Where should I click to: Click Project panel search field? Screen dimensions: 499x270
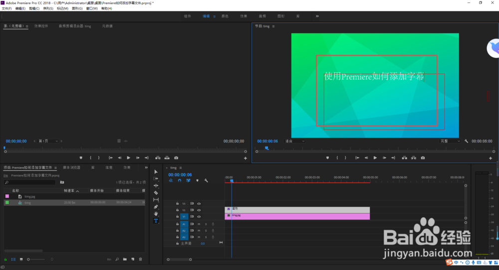click(x=30, y=182)
